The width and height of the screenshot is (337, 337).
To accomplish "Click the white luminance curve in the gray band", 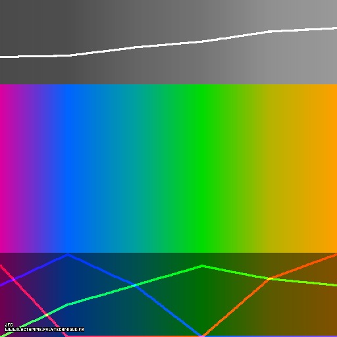I will [168, 43].
